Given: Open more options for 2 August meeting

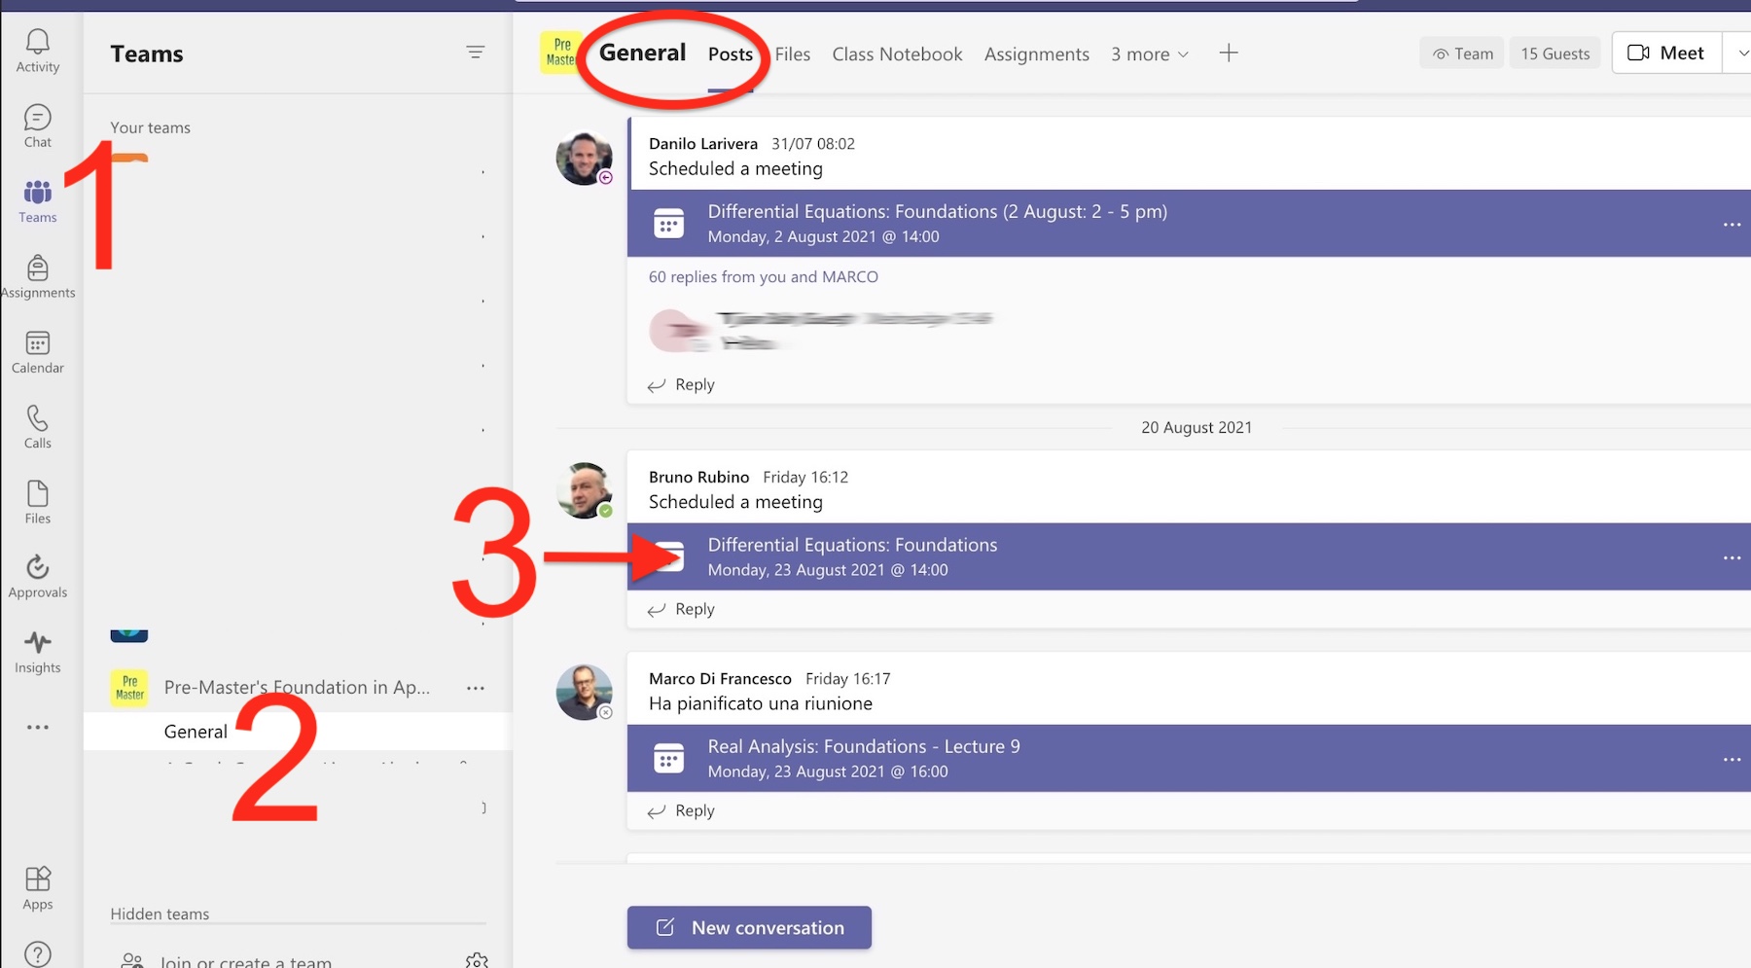Looking at the screenshot, I should tap(1732, 224).
